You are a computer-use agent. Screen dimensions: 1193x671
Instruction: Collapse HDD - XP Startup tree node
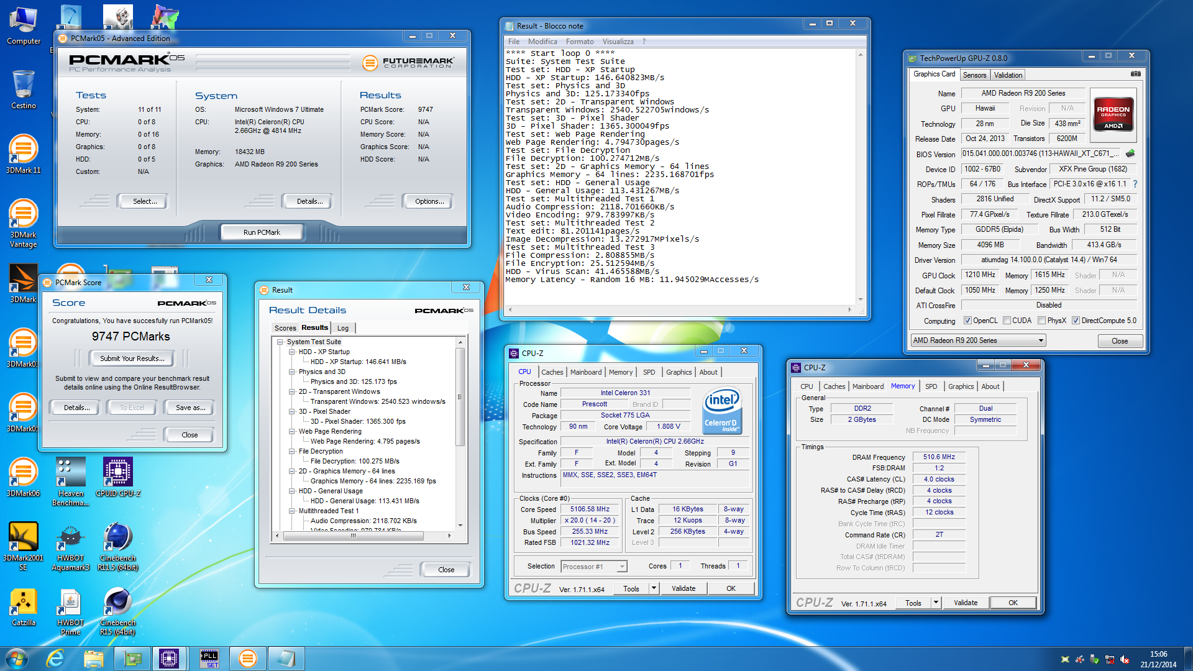[x=291, y=352]
